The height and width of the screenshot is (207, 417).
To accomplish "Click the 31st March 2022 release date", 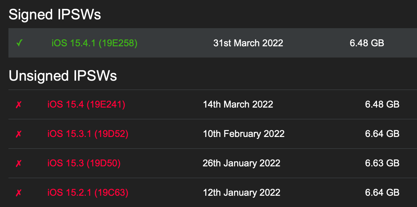I will click(x=248, y=43).
